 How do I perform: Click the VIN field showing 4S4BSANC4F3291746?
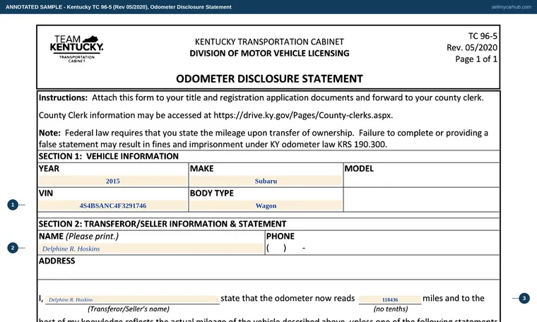pyautogui.click(x=112, y=205)
